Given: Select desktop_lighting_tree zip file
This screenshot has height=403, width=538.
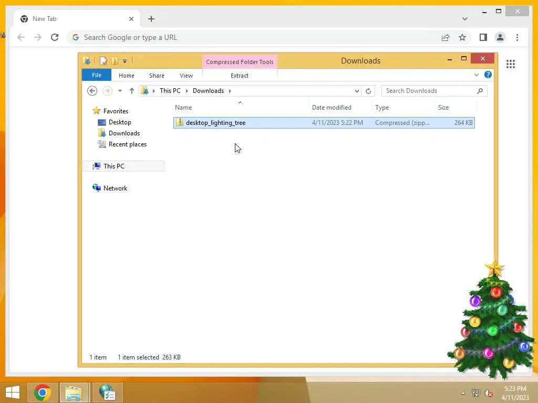Looking at the screenshot, I should pos(324,123).
